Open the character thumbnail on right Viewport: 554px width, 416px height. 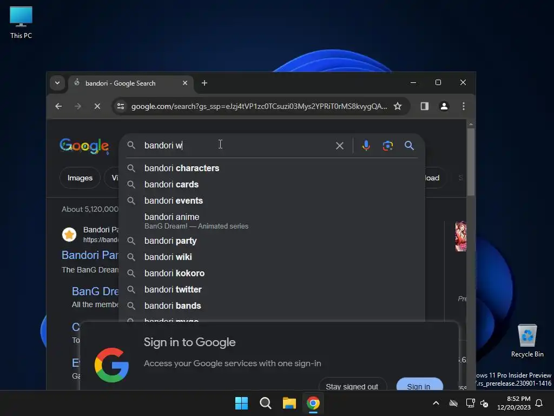point(461,236)
